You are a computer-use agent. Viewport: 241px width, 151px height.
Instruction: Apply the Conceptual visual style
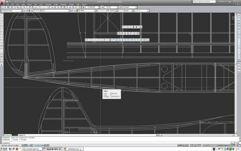(x=136, y=27)
